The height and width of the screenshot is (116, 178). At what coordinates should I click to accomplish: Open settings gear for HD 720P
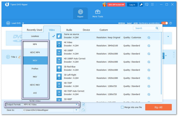tap(149, 86)
